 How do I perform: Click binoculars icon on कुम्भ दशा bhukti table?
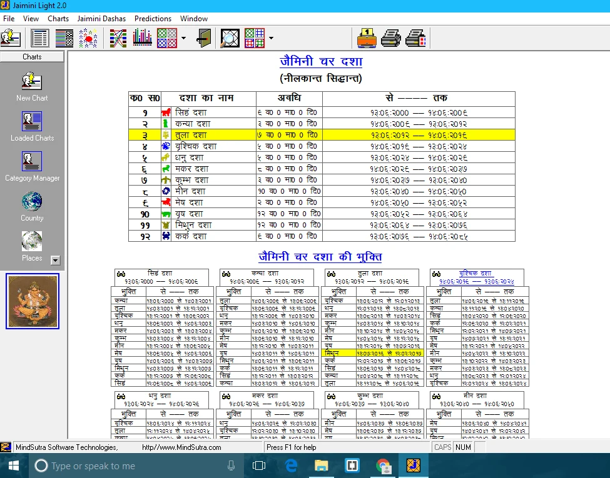pyautogui.click(x=331, y=396)
